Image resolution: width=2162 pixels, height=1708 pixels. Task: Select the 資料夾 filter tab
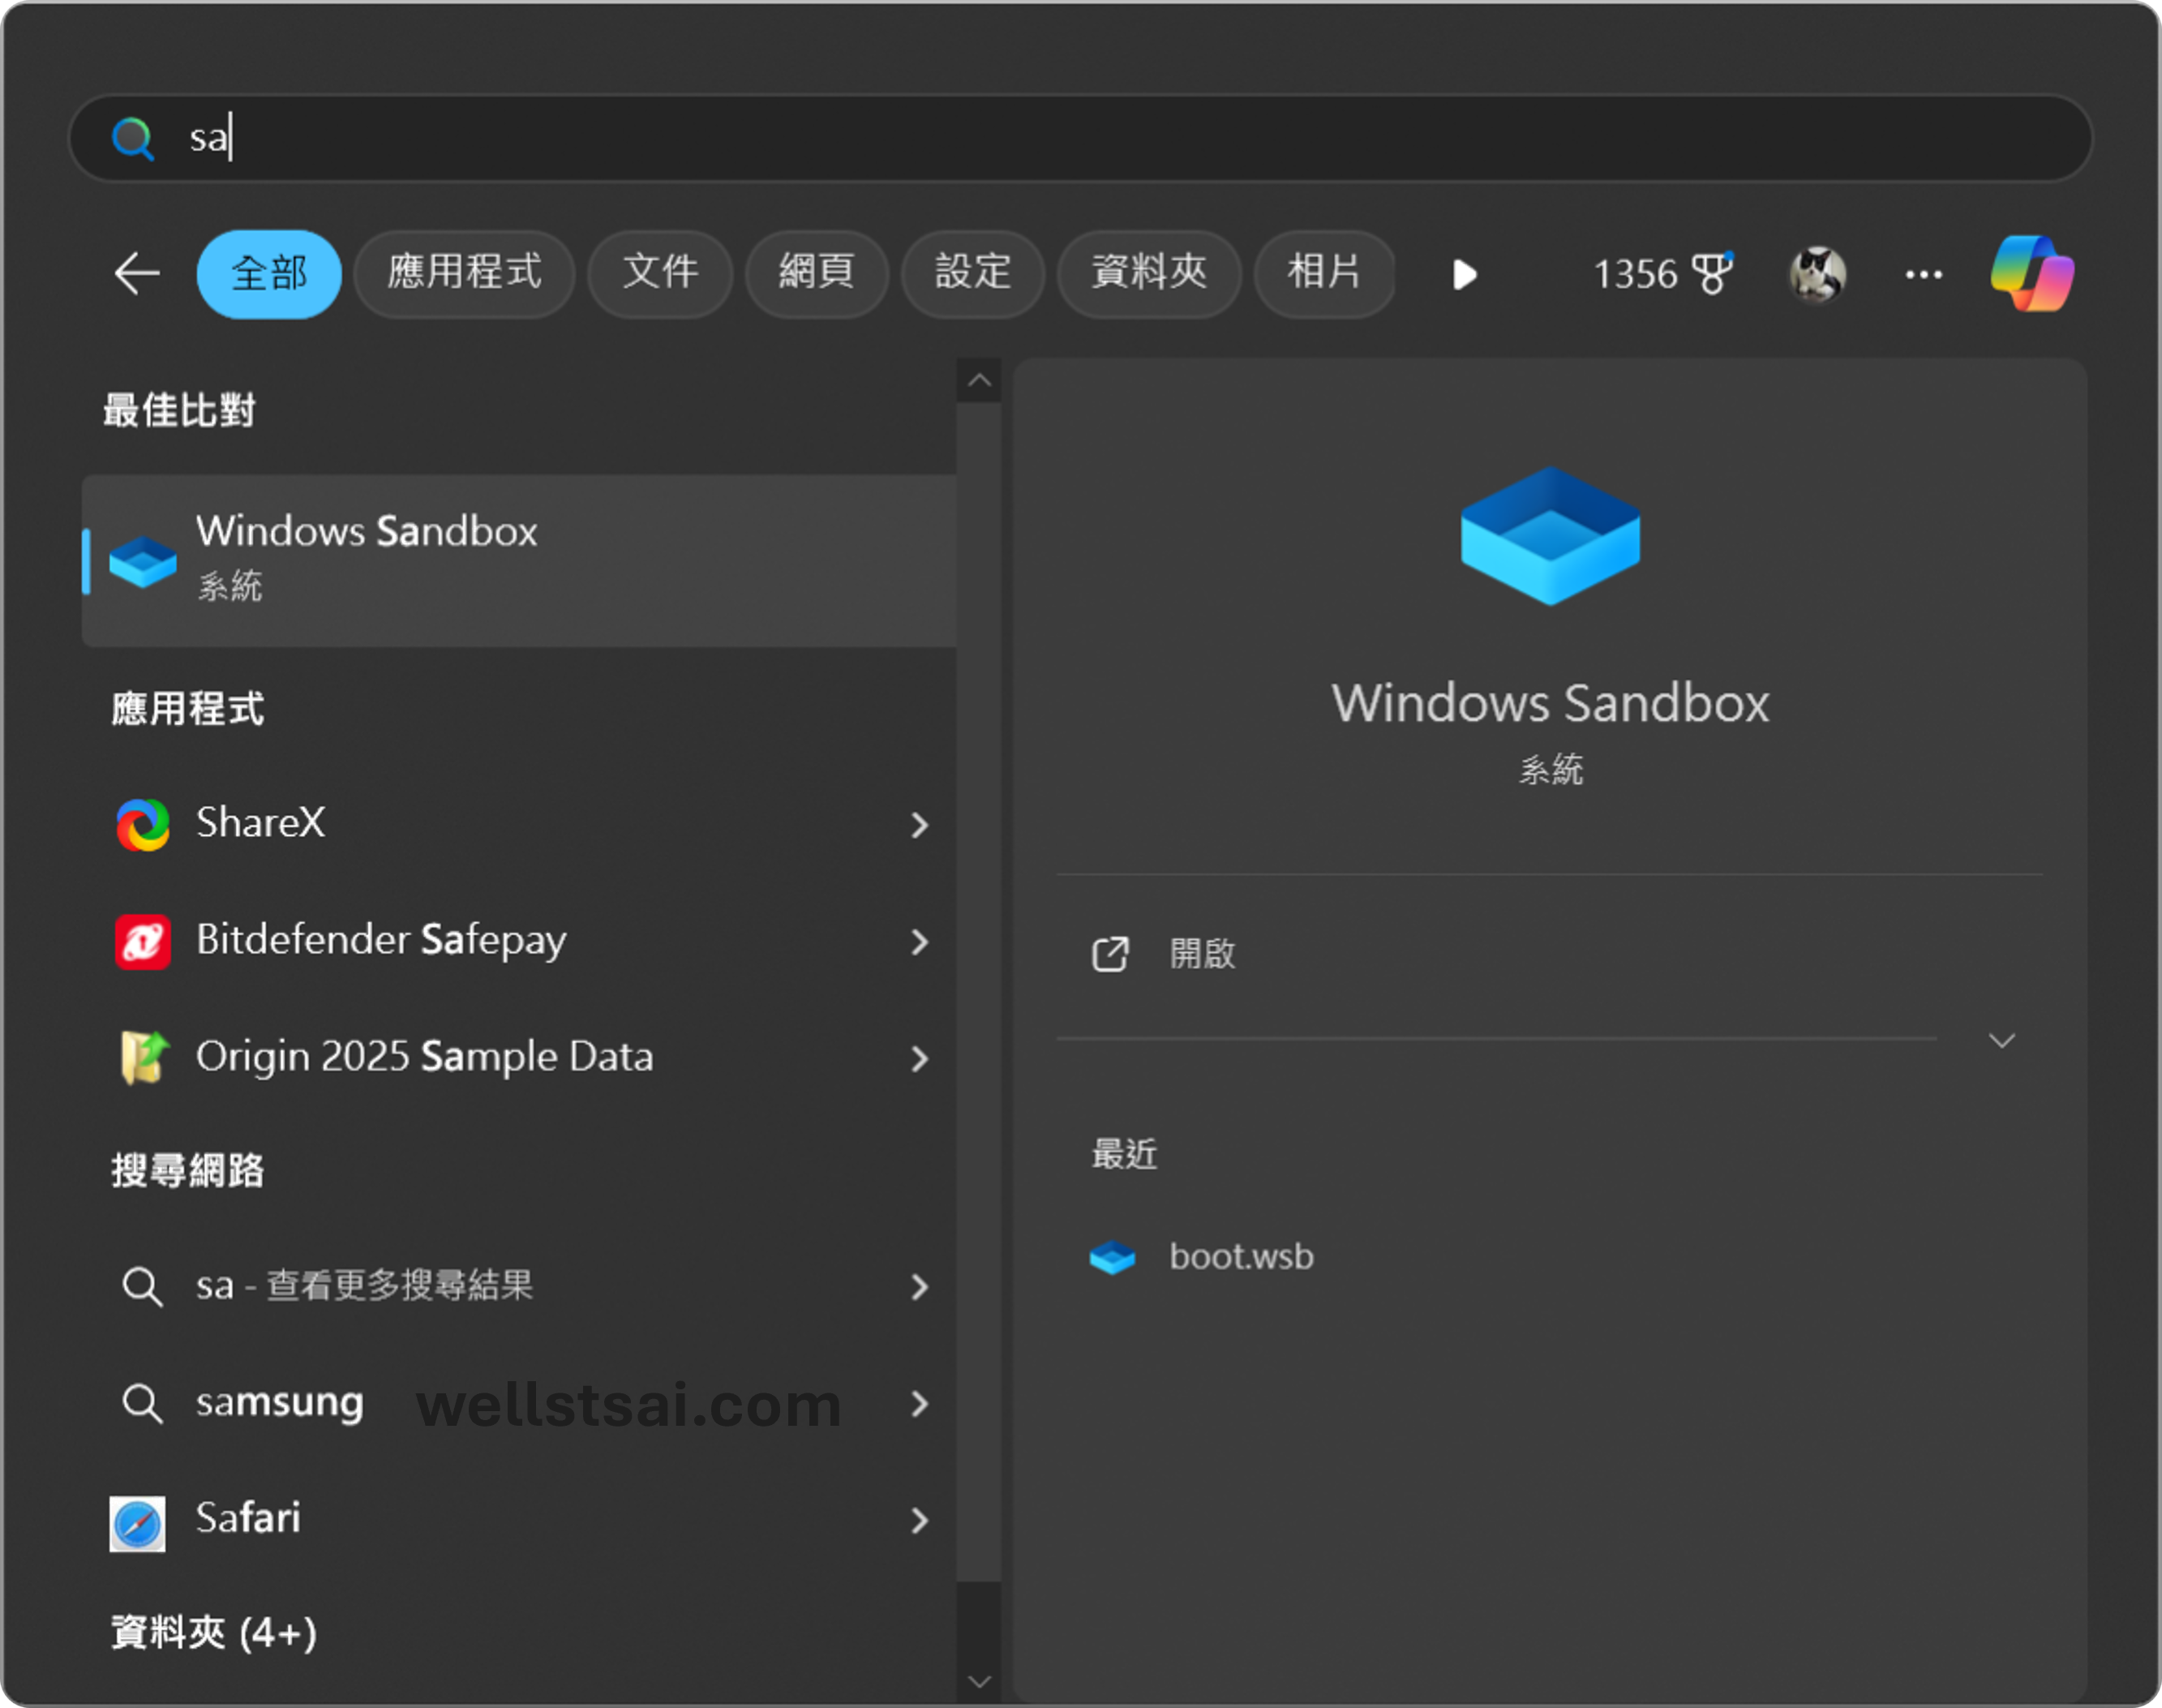(1149, 274)
